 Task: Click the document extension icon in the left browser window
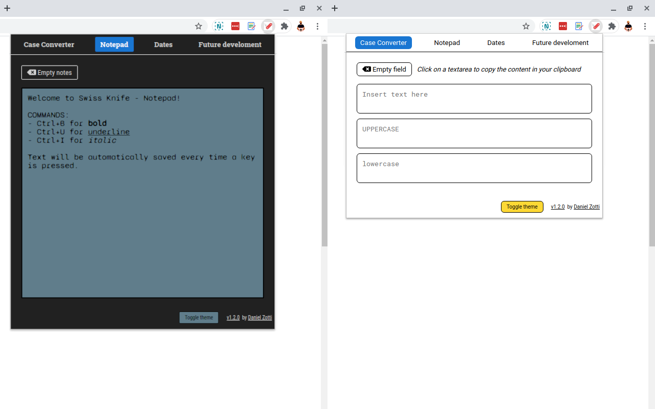point(252,26)
